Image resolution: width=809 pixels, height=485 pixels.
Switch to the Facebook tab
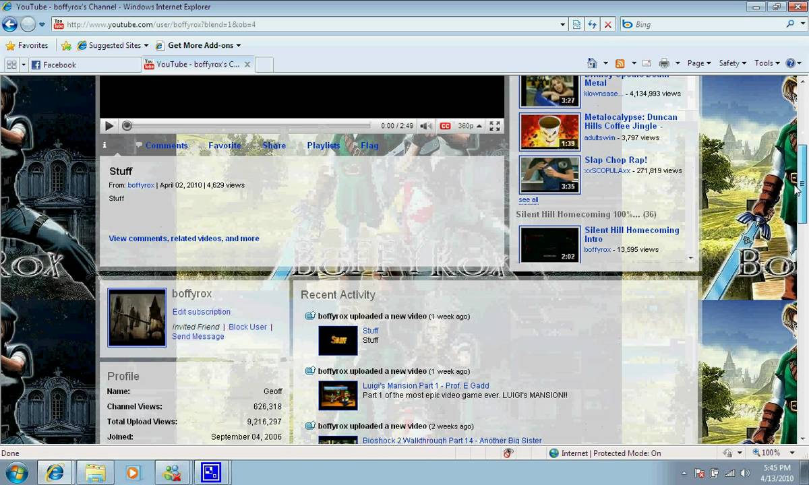85,65
